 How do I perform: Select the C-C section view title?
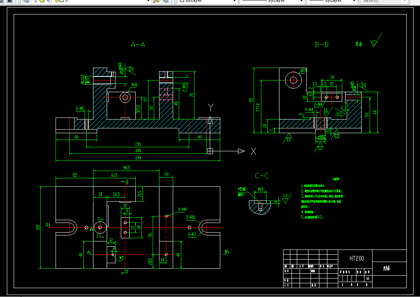262,176
